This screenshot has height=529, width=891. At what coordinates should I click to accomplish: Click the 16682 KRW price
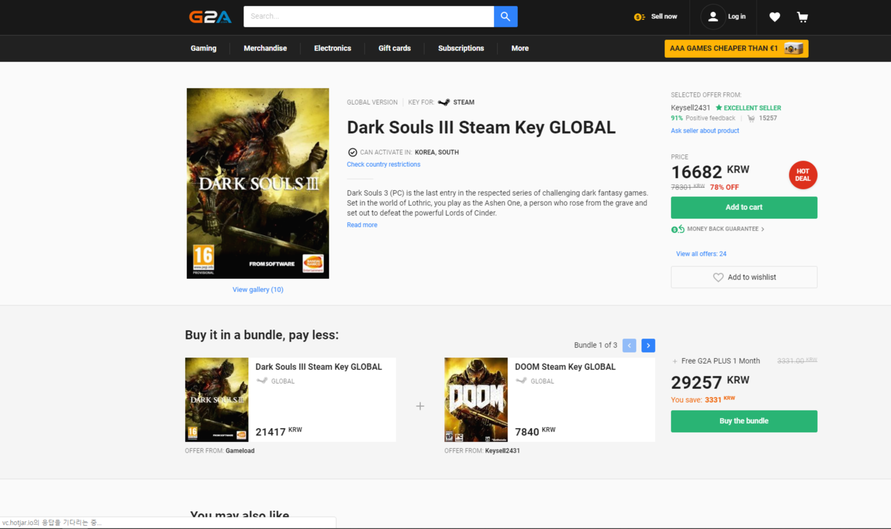point(710,172)
